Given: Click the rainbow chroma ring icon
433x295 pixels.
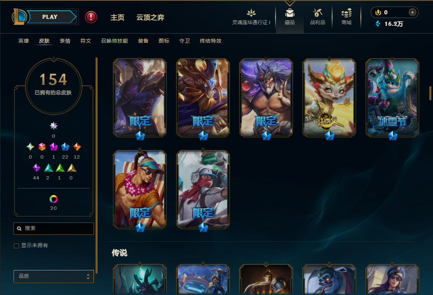Looking at the screenshot, I should coord(54,199).
